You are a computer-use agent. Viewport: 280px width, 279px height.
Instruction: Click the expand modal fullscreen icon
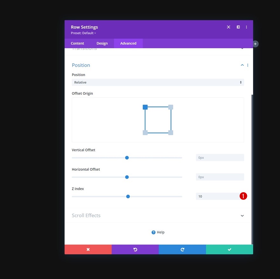pyautogui.click(x=228, y=27)
